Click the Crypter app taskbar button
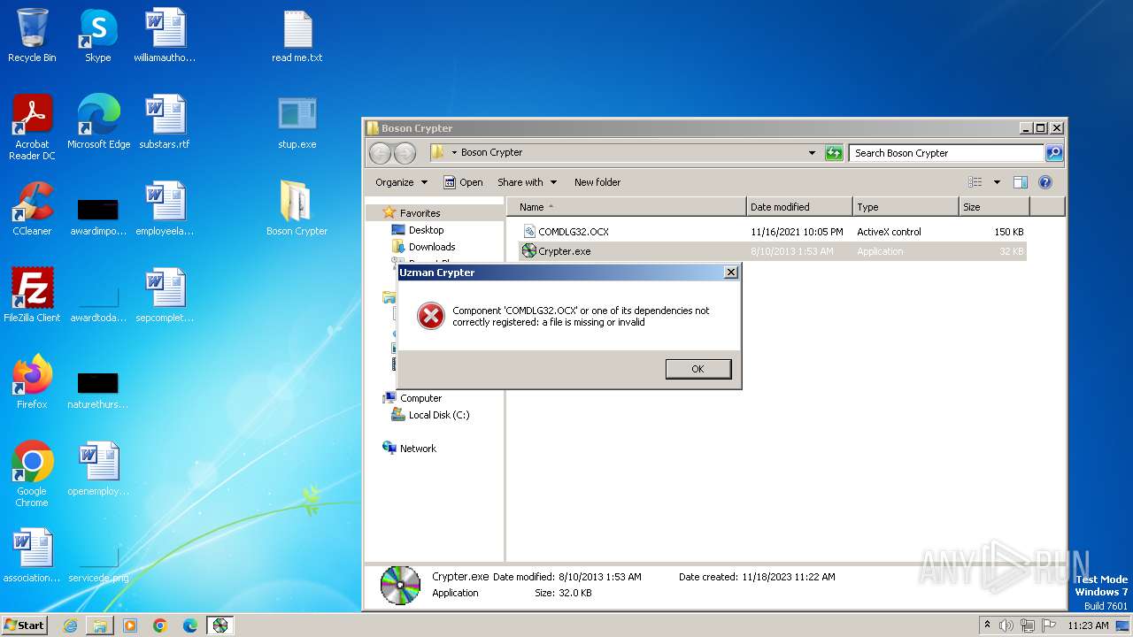 pos(220,625)
